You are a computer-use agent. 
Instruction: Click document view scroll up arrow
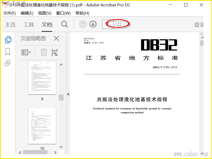point(202,37)
